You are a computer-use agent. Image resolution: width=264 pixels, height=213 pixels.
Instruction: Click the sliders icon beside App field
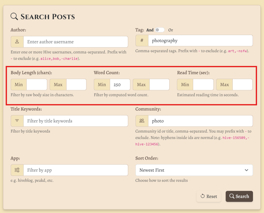17,170
